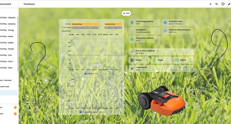
Task: Click the battery icon of Pourcentage batterie
Action: tap(132, 23)
